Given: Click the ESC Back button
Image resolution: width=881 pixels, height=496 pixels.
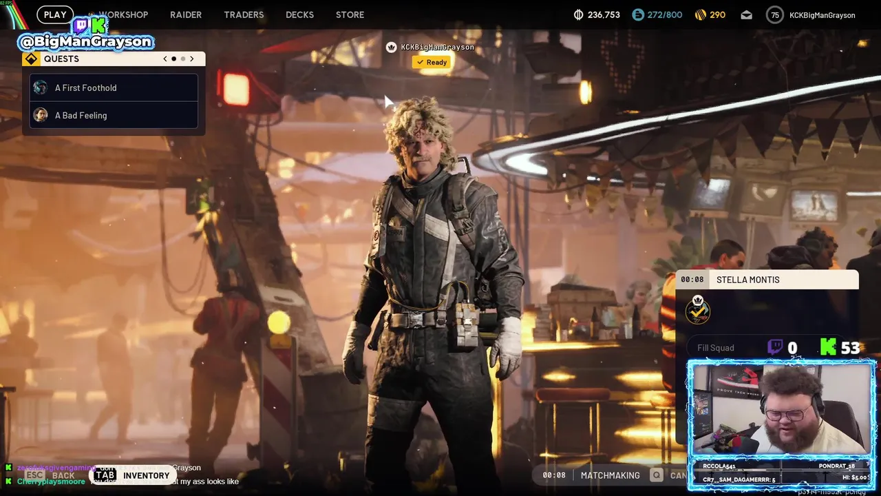Looking at the screenshot, I should (x=50, y=475).
